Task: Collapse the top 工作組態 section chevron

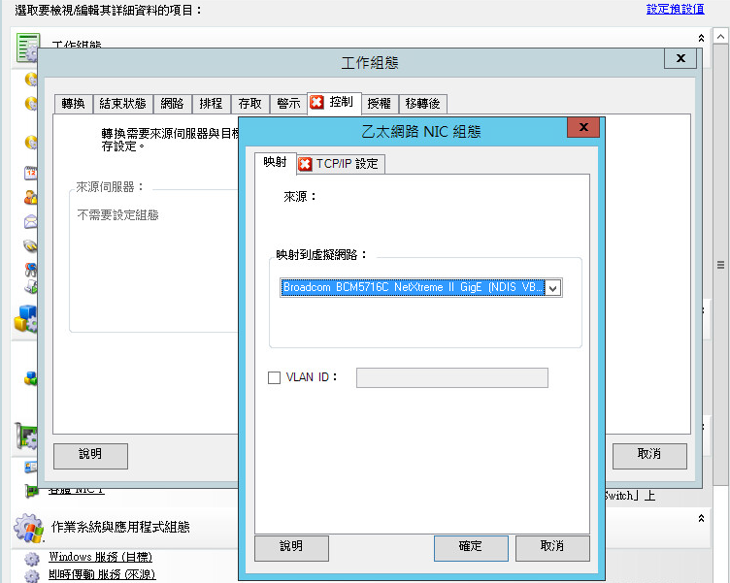Action: pyautogui.click(x=702, y=38)
